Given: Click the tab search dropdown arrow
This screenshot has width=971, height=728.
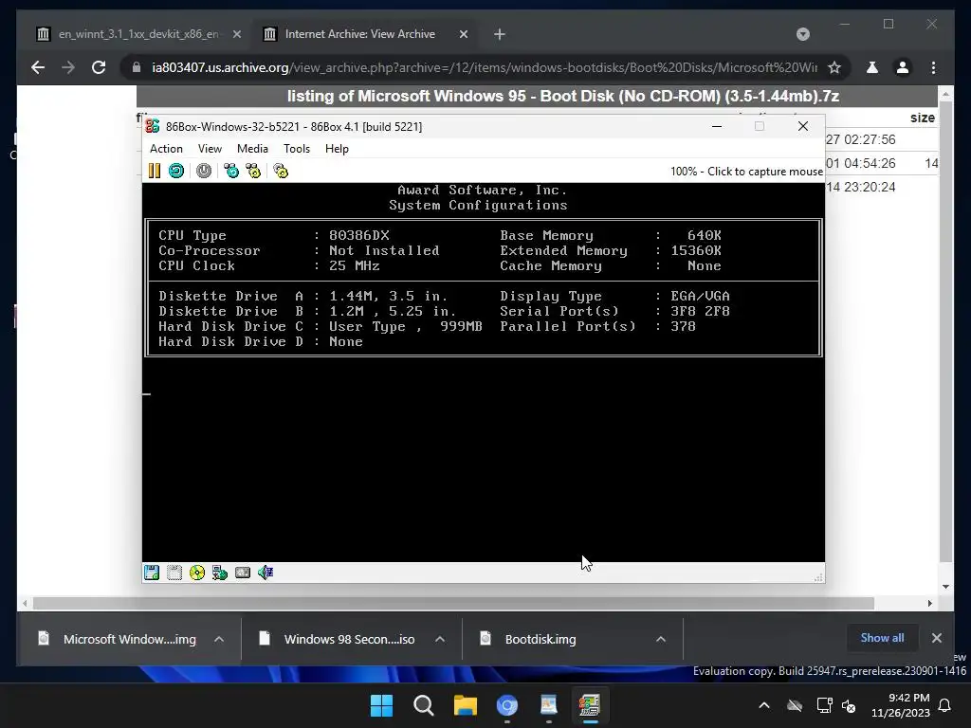Looking at the screenshot, I should (x=803, y=34).
